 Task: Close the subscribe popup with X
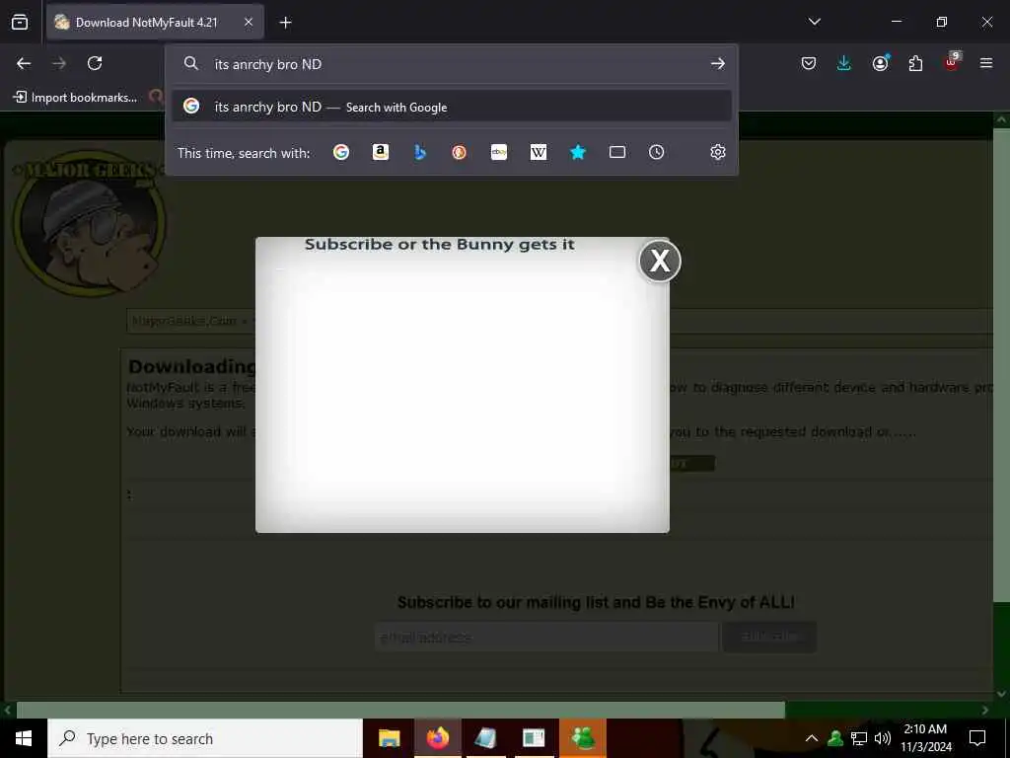coord(660,261)
